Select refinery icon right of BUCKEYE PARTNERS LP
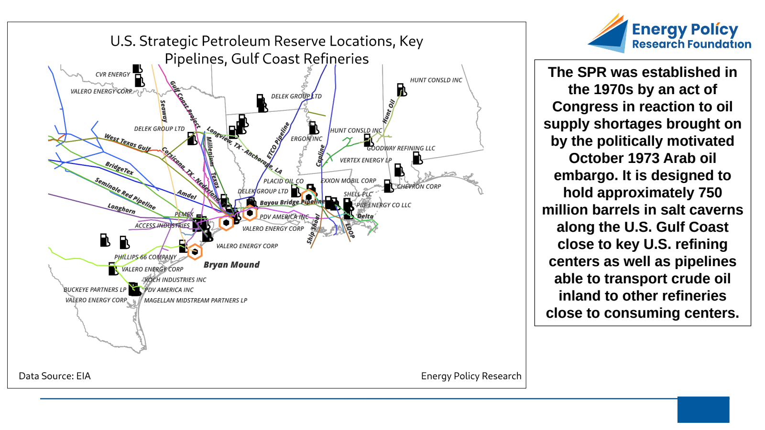 [134, 289]
